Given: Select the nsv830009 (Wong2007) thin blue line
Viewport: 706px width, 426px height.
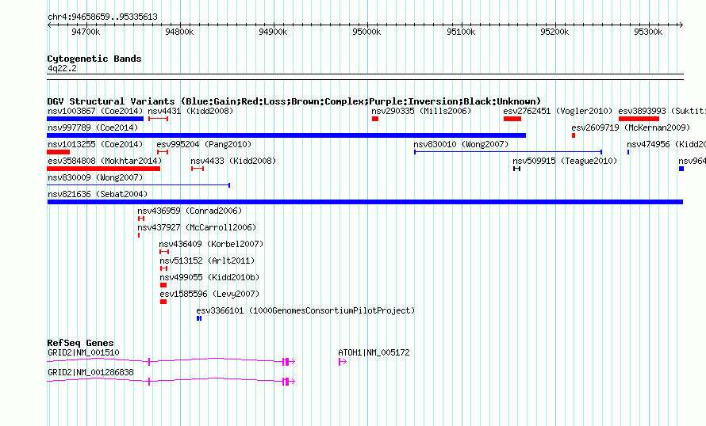Looking at the screenshot, I should tap(138, 185).
